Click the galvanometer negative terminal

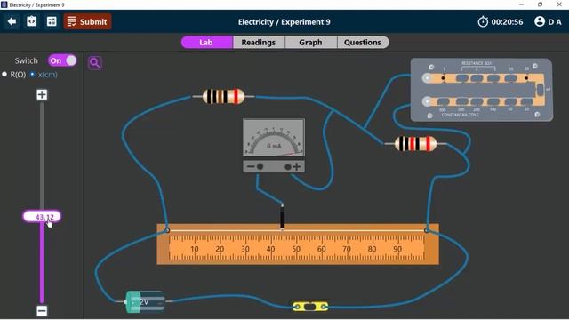click(x=260, y=166)
